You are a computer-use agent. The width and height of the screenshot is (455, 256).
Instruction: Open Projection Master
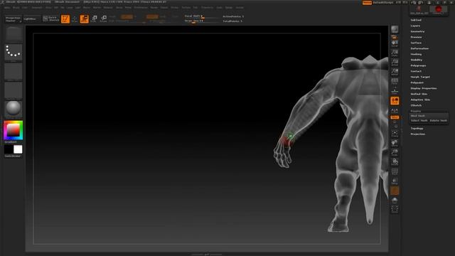click(x=14, y=19)
